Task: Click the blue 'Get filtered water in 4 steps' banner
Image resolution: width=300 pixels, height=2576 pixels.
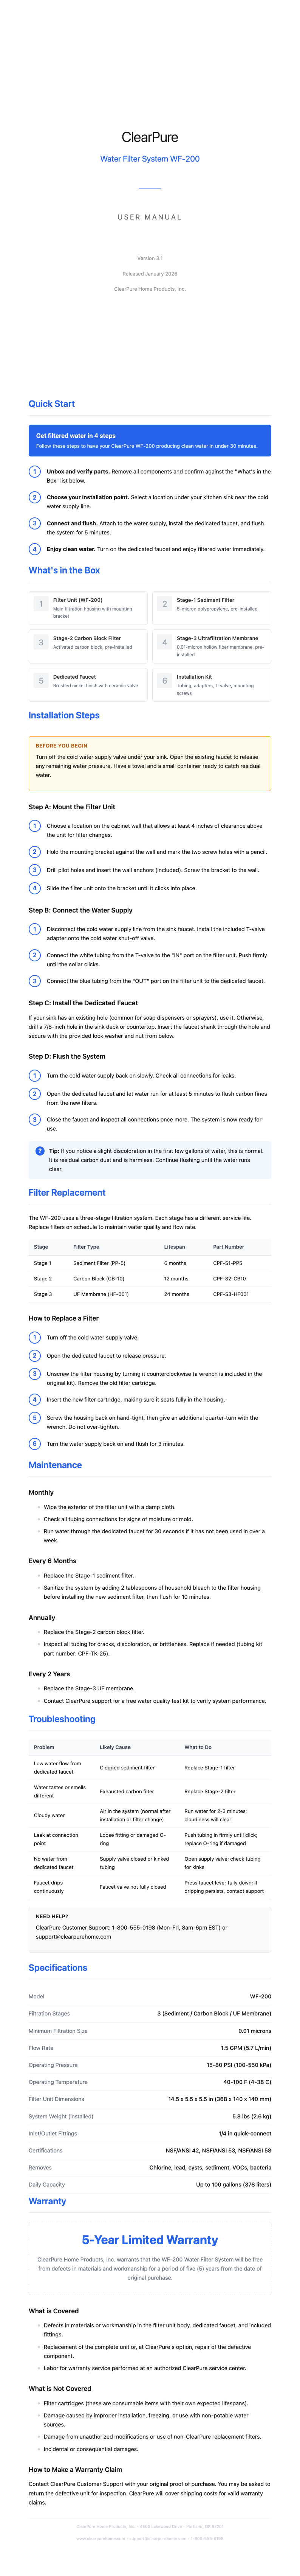Action: (x=150, y=441)
